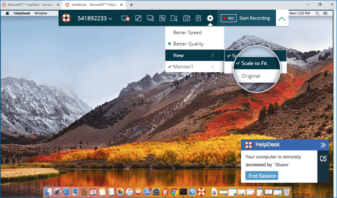Click the settings gear icon
Image resolution: width=337 pixels, height=198 pixels.
pos(210,19)
